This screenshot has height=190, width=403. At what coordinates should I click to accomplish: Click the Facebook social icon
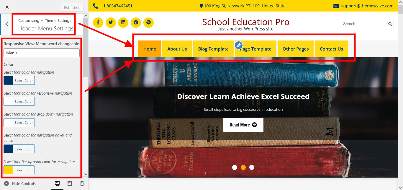click(x=98, y=22)
